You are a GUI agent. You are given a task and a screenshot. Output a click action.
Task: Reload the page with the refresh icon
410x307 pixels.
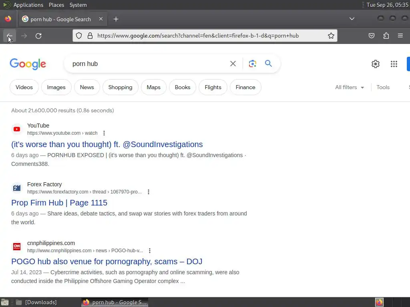click(38, 36)
